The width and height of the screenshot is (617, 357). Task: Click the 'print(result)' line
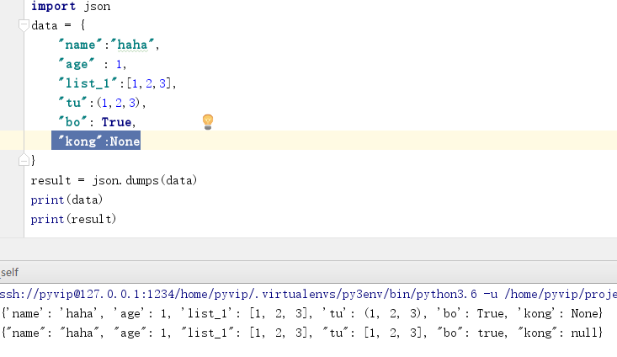click(73, 219)
